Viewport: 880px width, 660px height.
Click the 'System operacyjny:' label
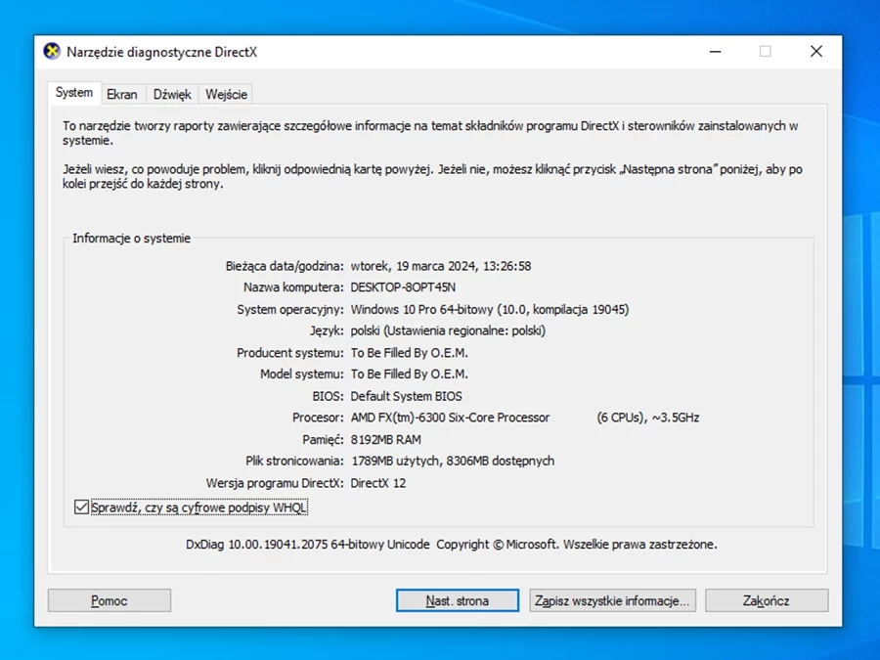pyautogui.click(x=290, y=309)
